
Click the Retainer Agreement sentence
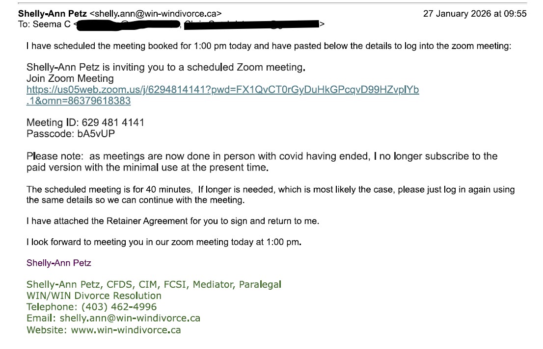click(x=173, y=221)
